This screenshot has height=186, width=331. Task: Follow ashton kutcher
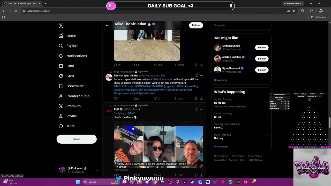click(262, 59)
